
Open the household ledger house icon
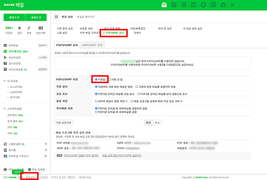[223, 5]
